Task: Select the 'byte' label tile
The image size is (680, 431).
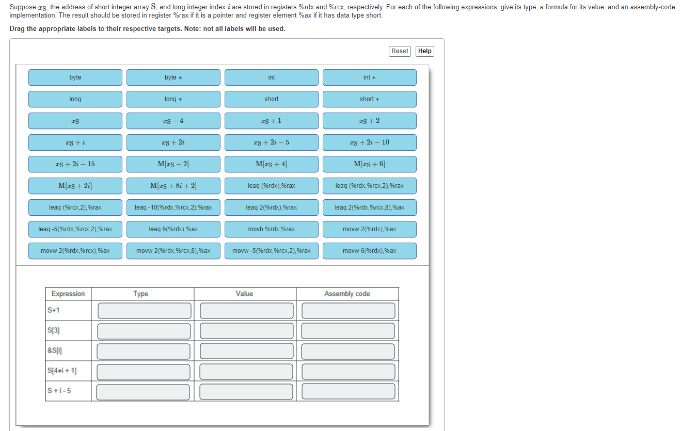Action: click(75, 77)
